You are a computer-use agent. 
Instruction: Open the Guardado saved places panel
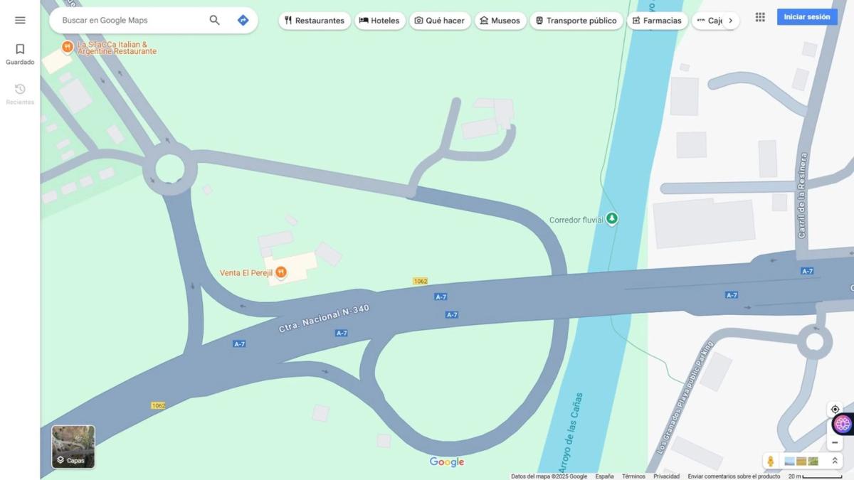tap(20, 53)
